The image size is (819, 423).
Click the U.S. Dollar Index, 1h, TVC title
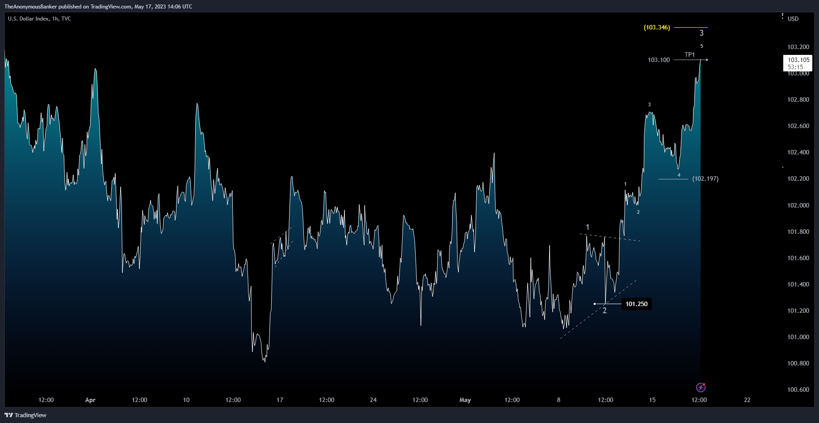click(x=39, y=19)
